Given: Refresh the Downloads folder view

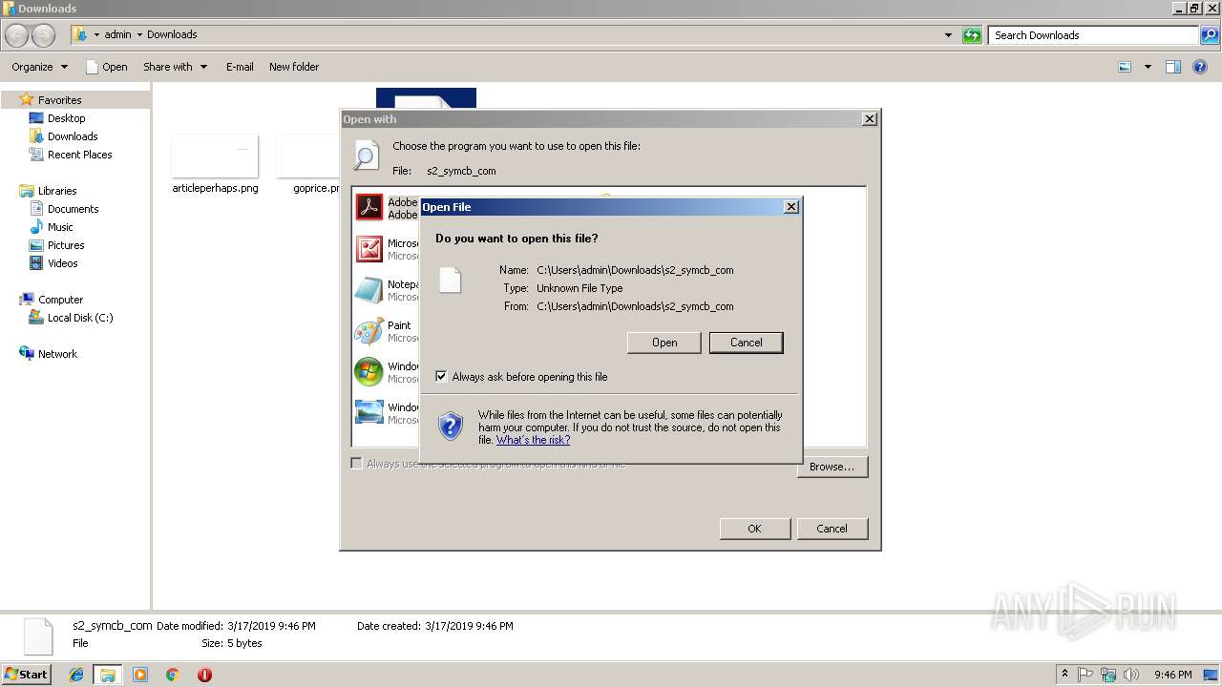Looking at the screenshot, I should (x=972, y=35).
